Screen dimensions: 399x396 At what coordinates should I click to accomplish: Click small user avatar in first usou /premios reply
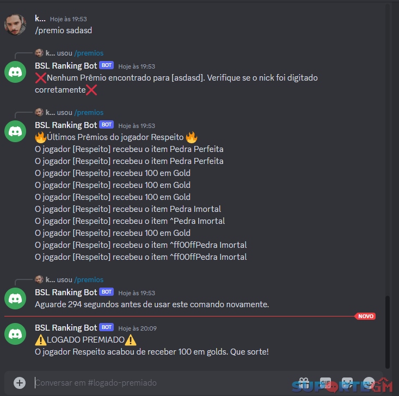pos(39,53)
